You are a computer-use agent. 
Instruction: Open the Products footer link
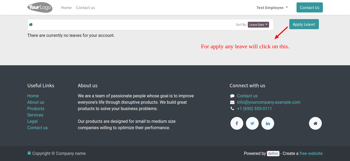(x=36, y=108)
